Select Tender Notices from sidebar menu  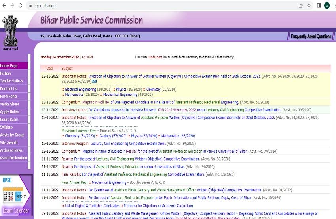pos(11,81)
